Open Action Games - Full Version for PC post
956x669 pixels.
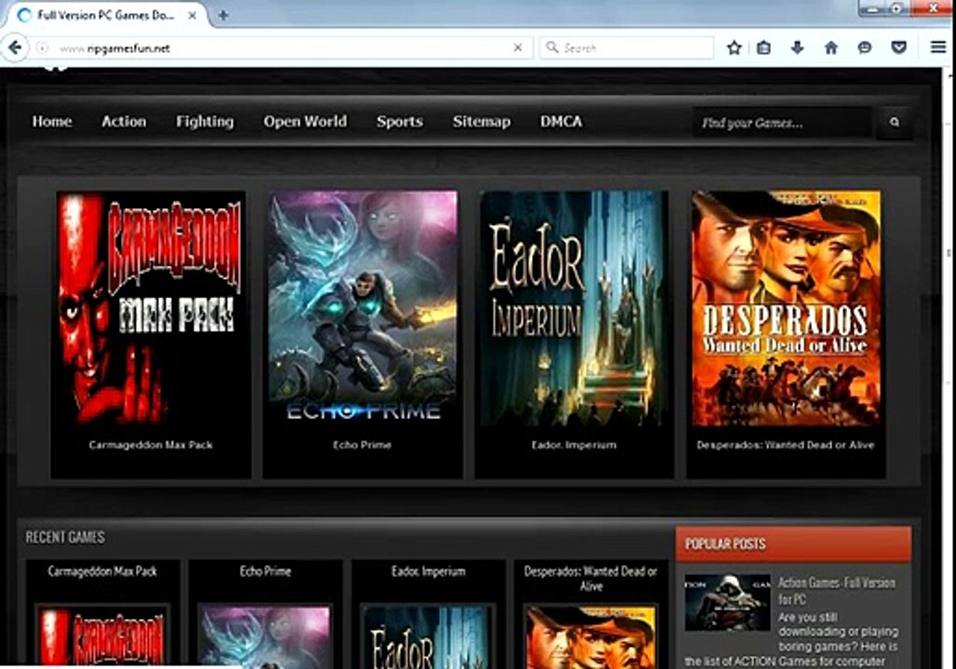837,590
